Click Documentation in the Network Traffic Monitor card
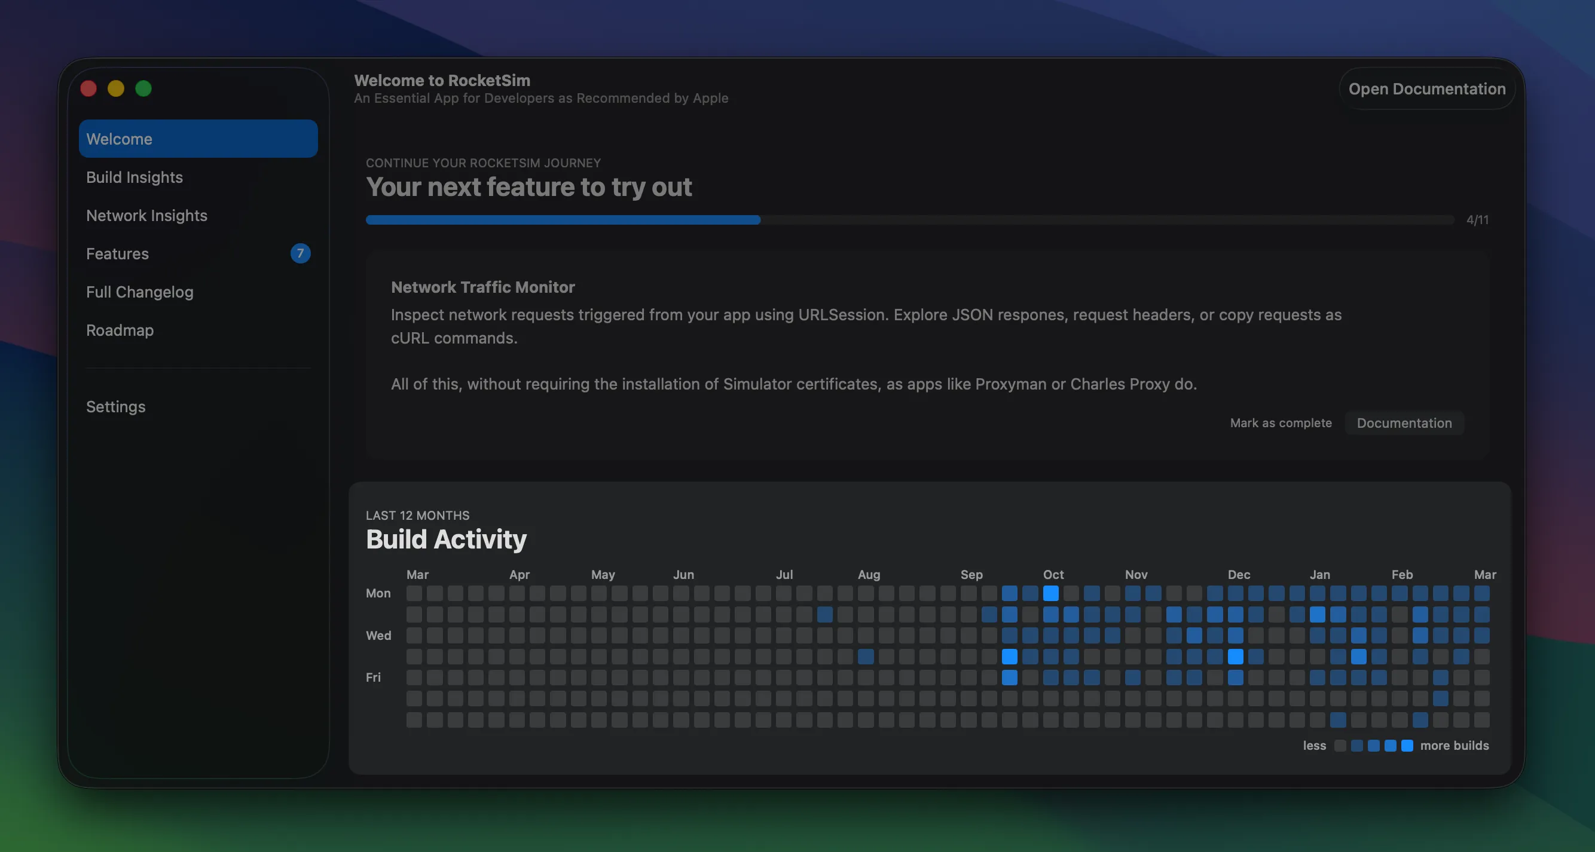 (1404, 423)
